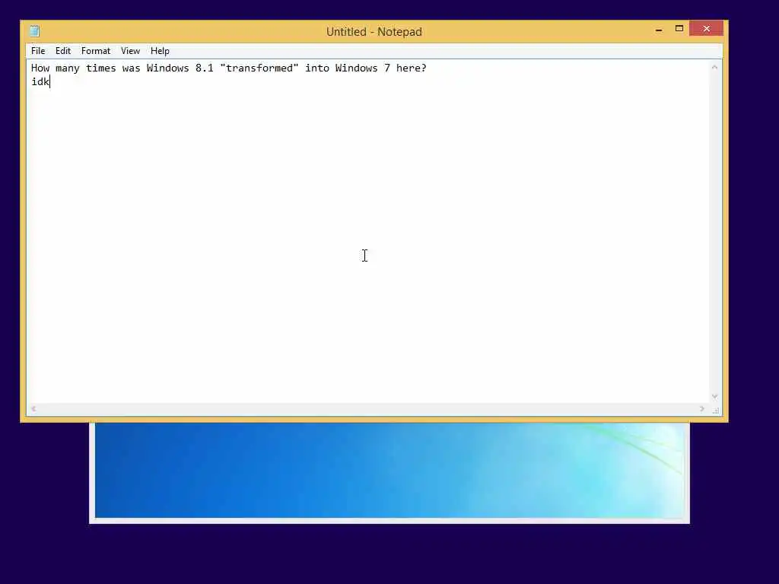Viewport: 779px width, 584px height.
Task: Click the horizontal scrollbar right arrow
Action: [x=702, y=409]
